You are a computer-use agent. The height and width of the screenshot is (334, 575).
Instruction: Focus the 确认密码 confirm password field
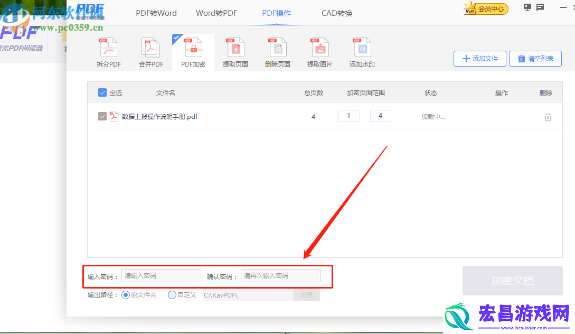tap(280, 276)
